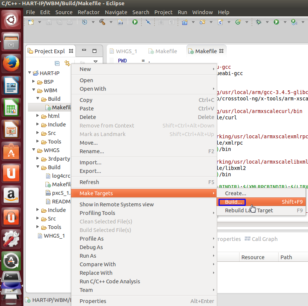The width and height of the screenshot is (308, 306).
Task: Open System Settings from the launcher
Action: click(12, 239)
